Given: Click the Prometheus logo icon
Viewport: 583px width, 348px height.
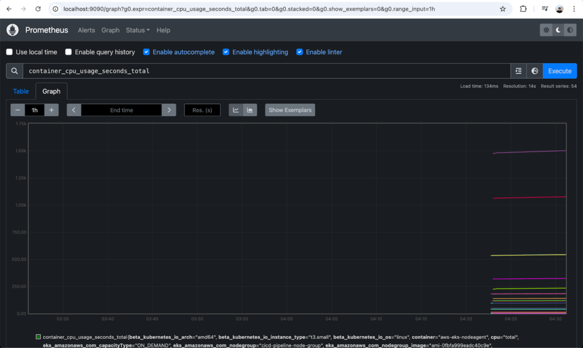Looking at the screenshot, I should 13,30.
